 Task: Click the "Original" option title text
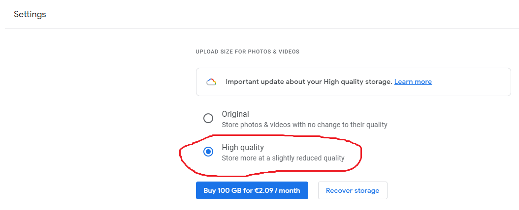(235, 114)
